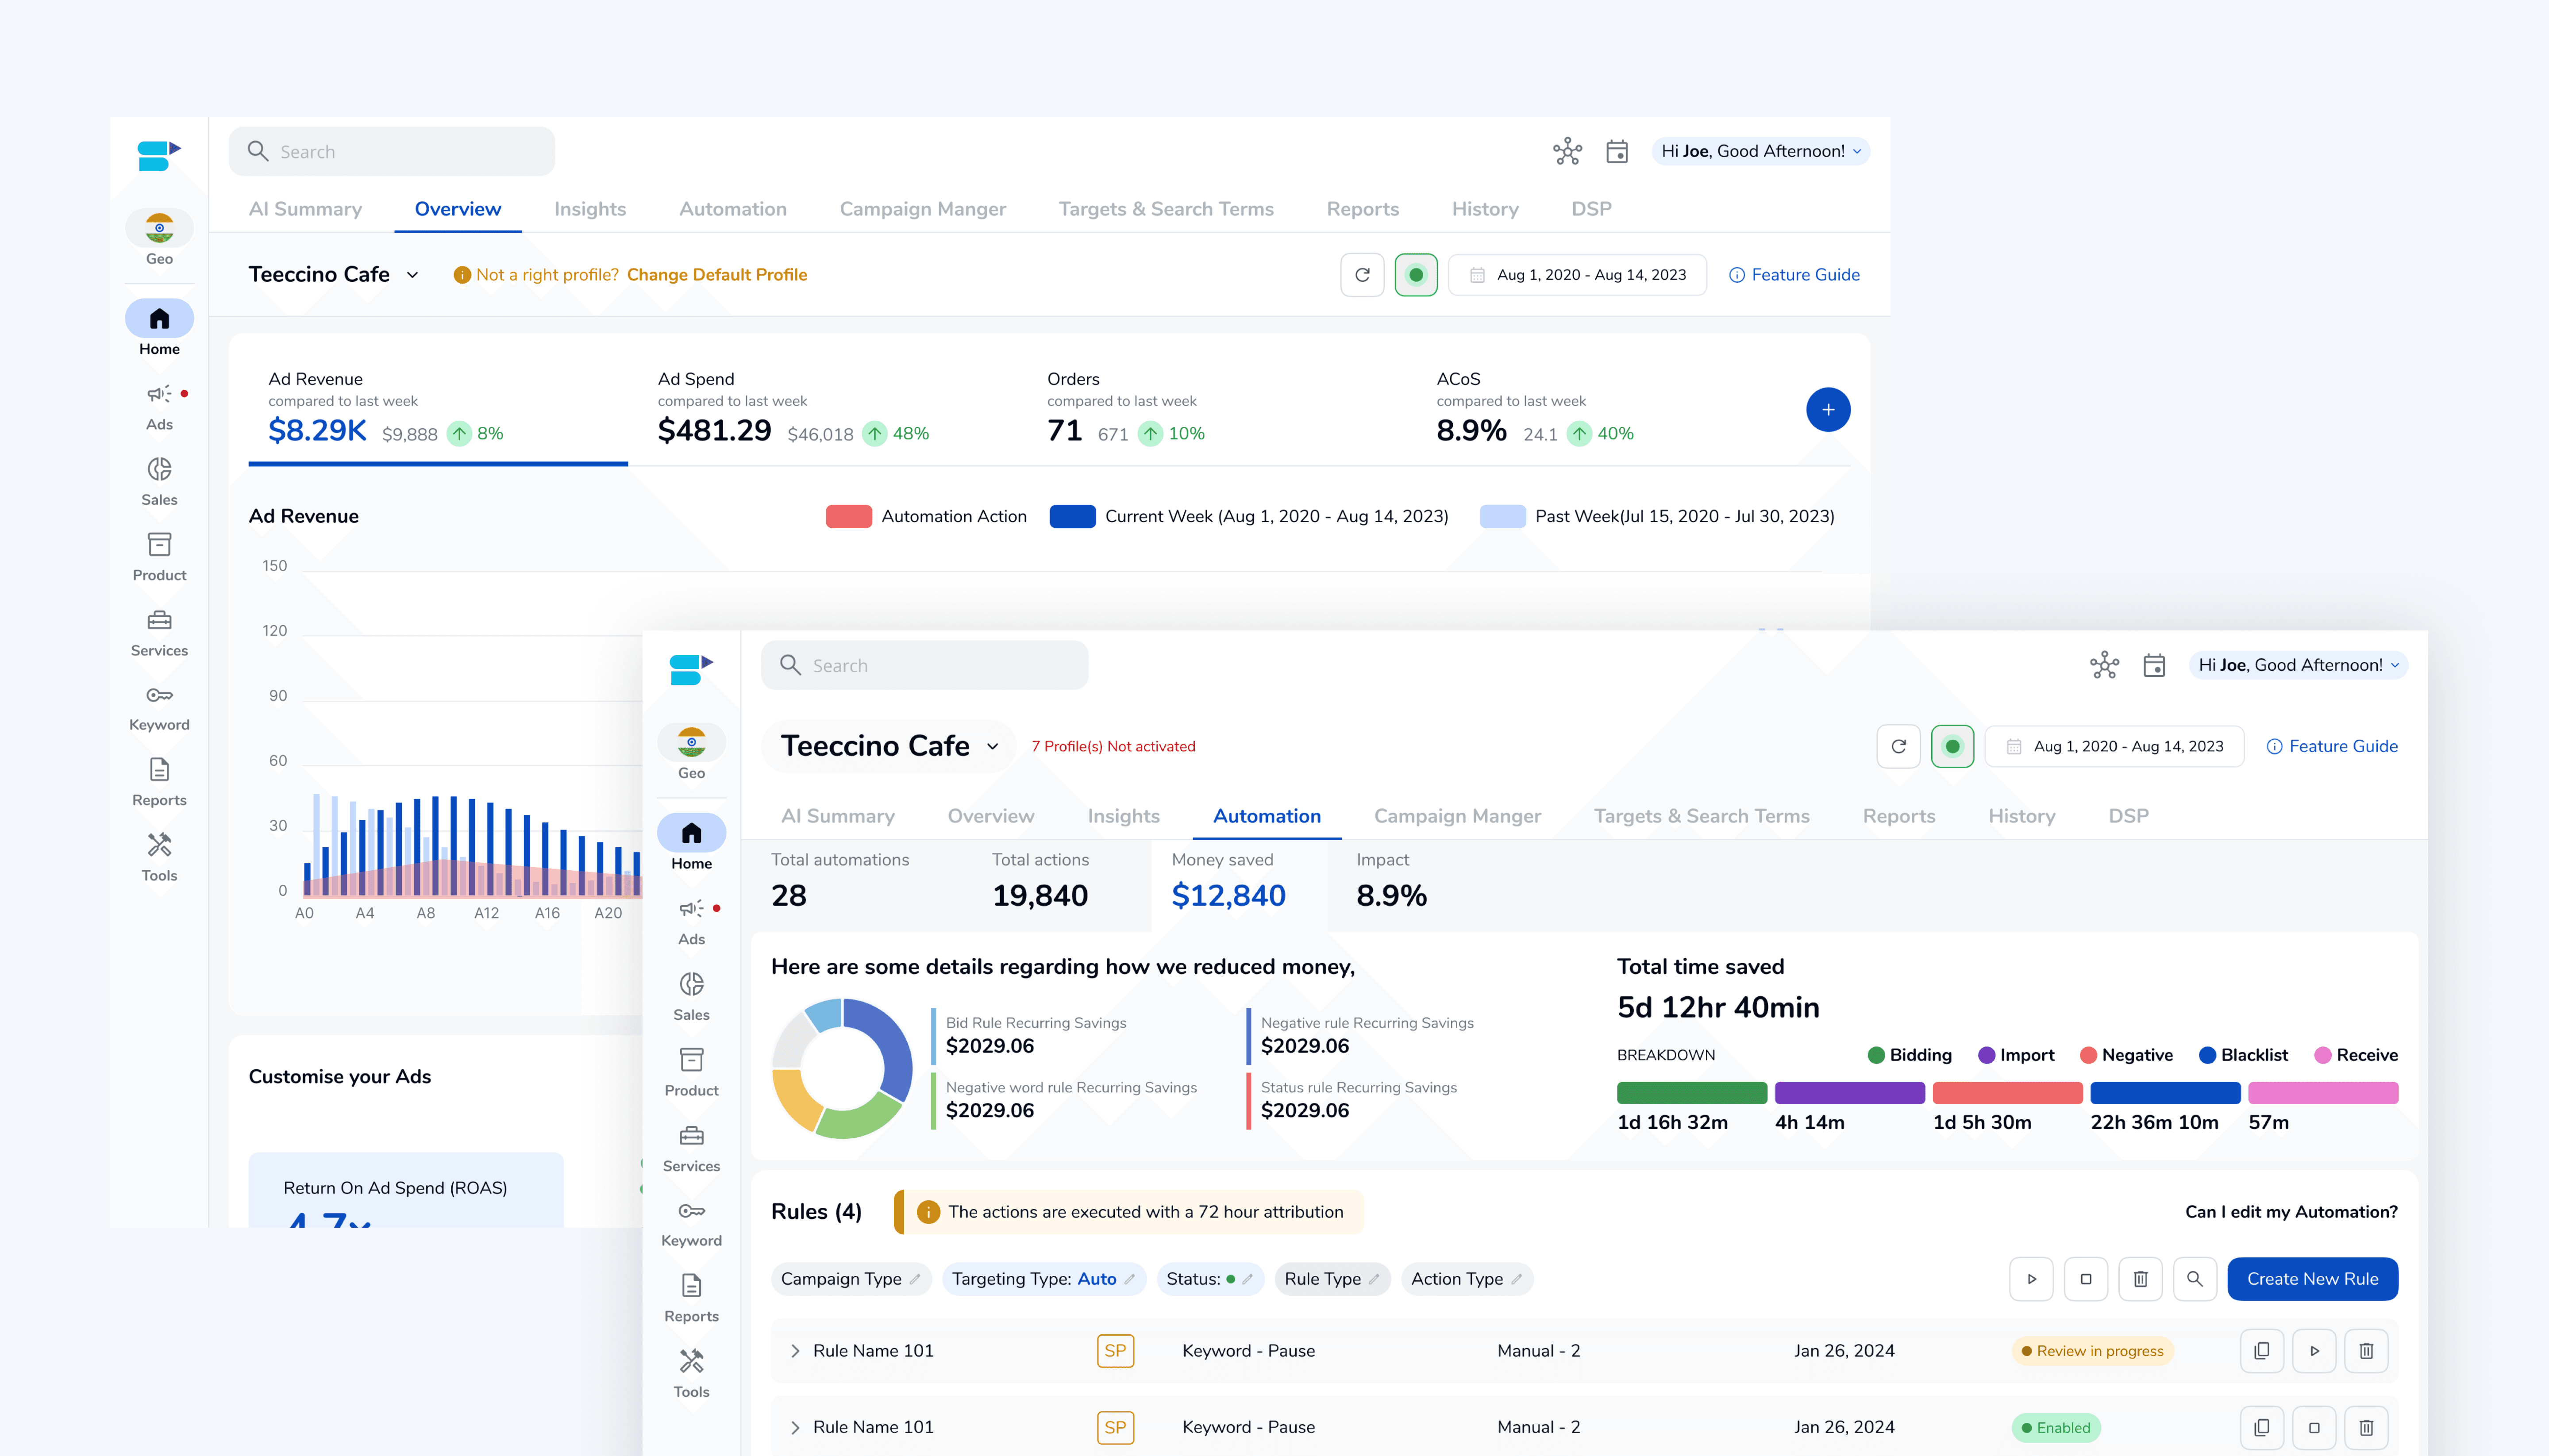Open Hi Joe greeting dropdown in back window
2549x1456 pixels.
pos(1760,151)
